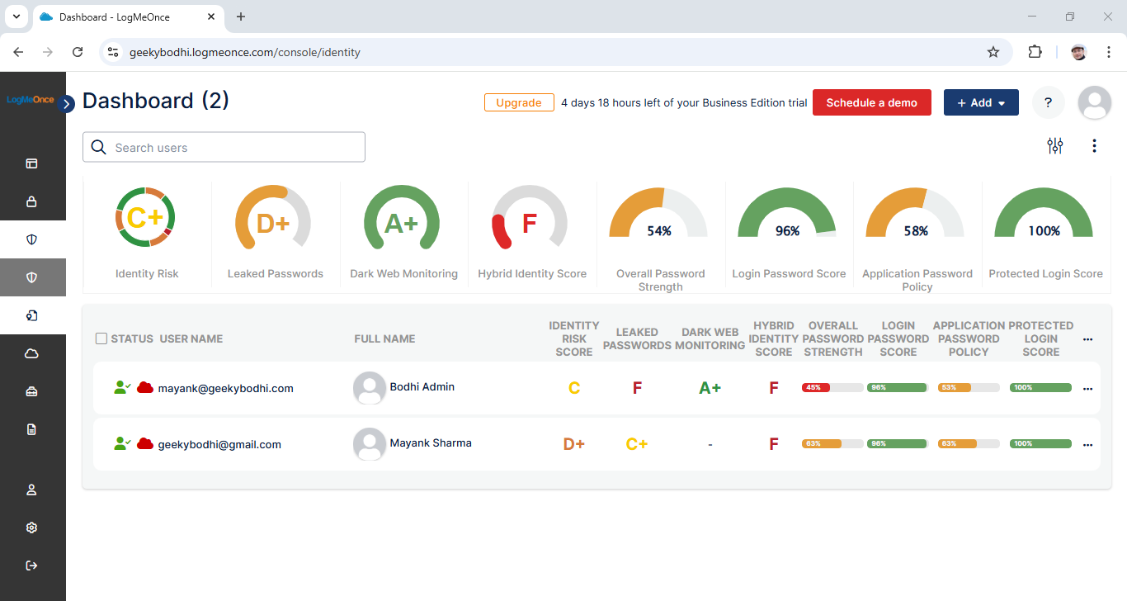The width and height of the screenshot is (1127, 601).
Task: Click Bodhi Admin's C identity risk score
Action: click(574, 388)
